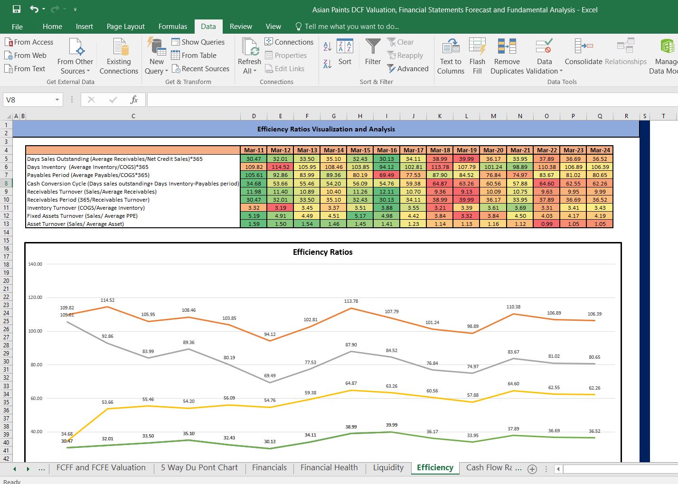Click the Name Box showing V8
Image resolution: width=678 pixels, height=484 pixels.
tap(28, 100)
